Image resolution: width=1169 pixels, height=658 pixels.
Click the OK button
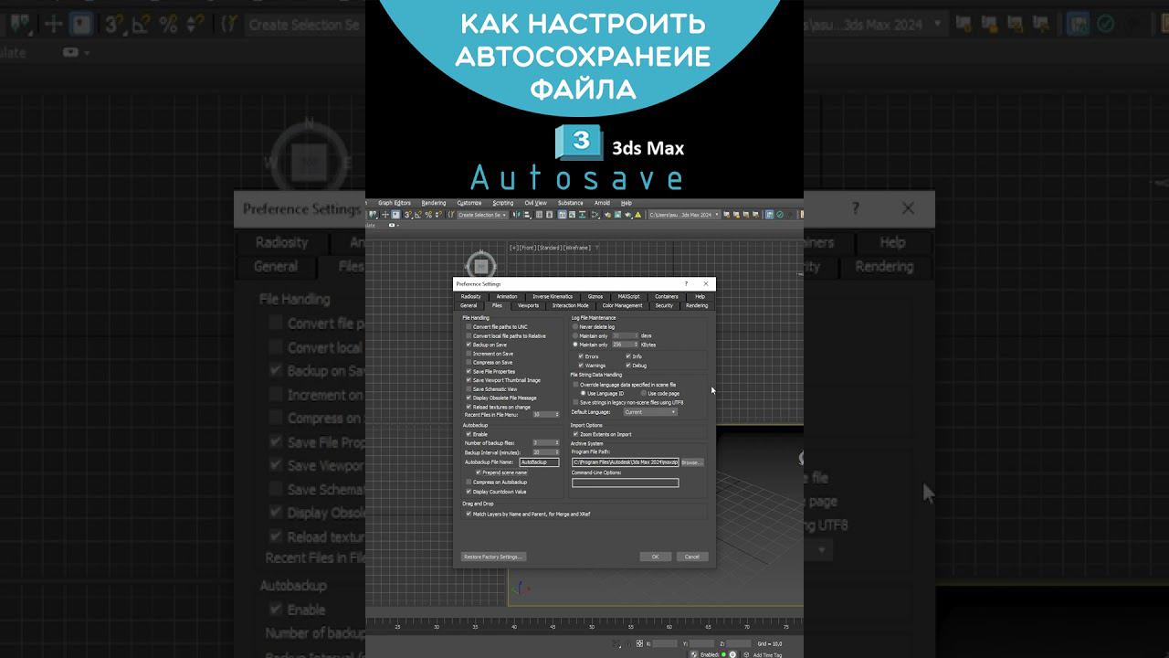coord(655,557)
